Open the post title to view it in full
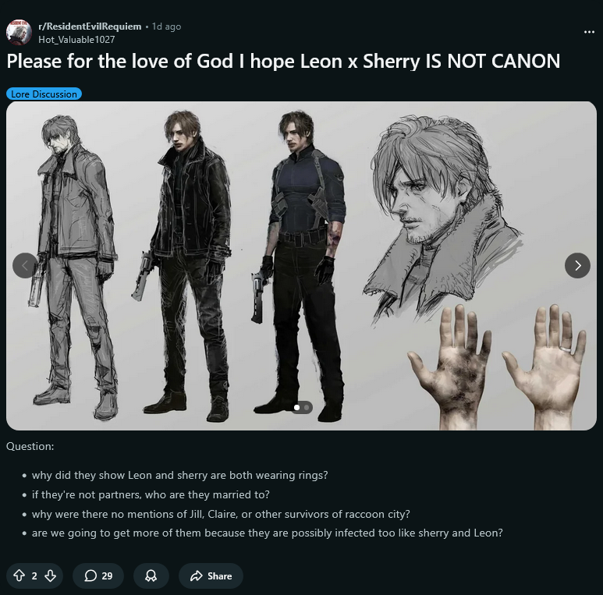This screenshot has width=603, height=595. 283,61
